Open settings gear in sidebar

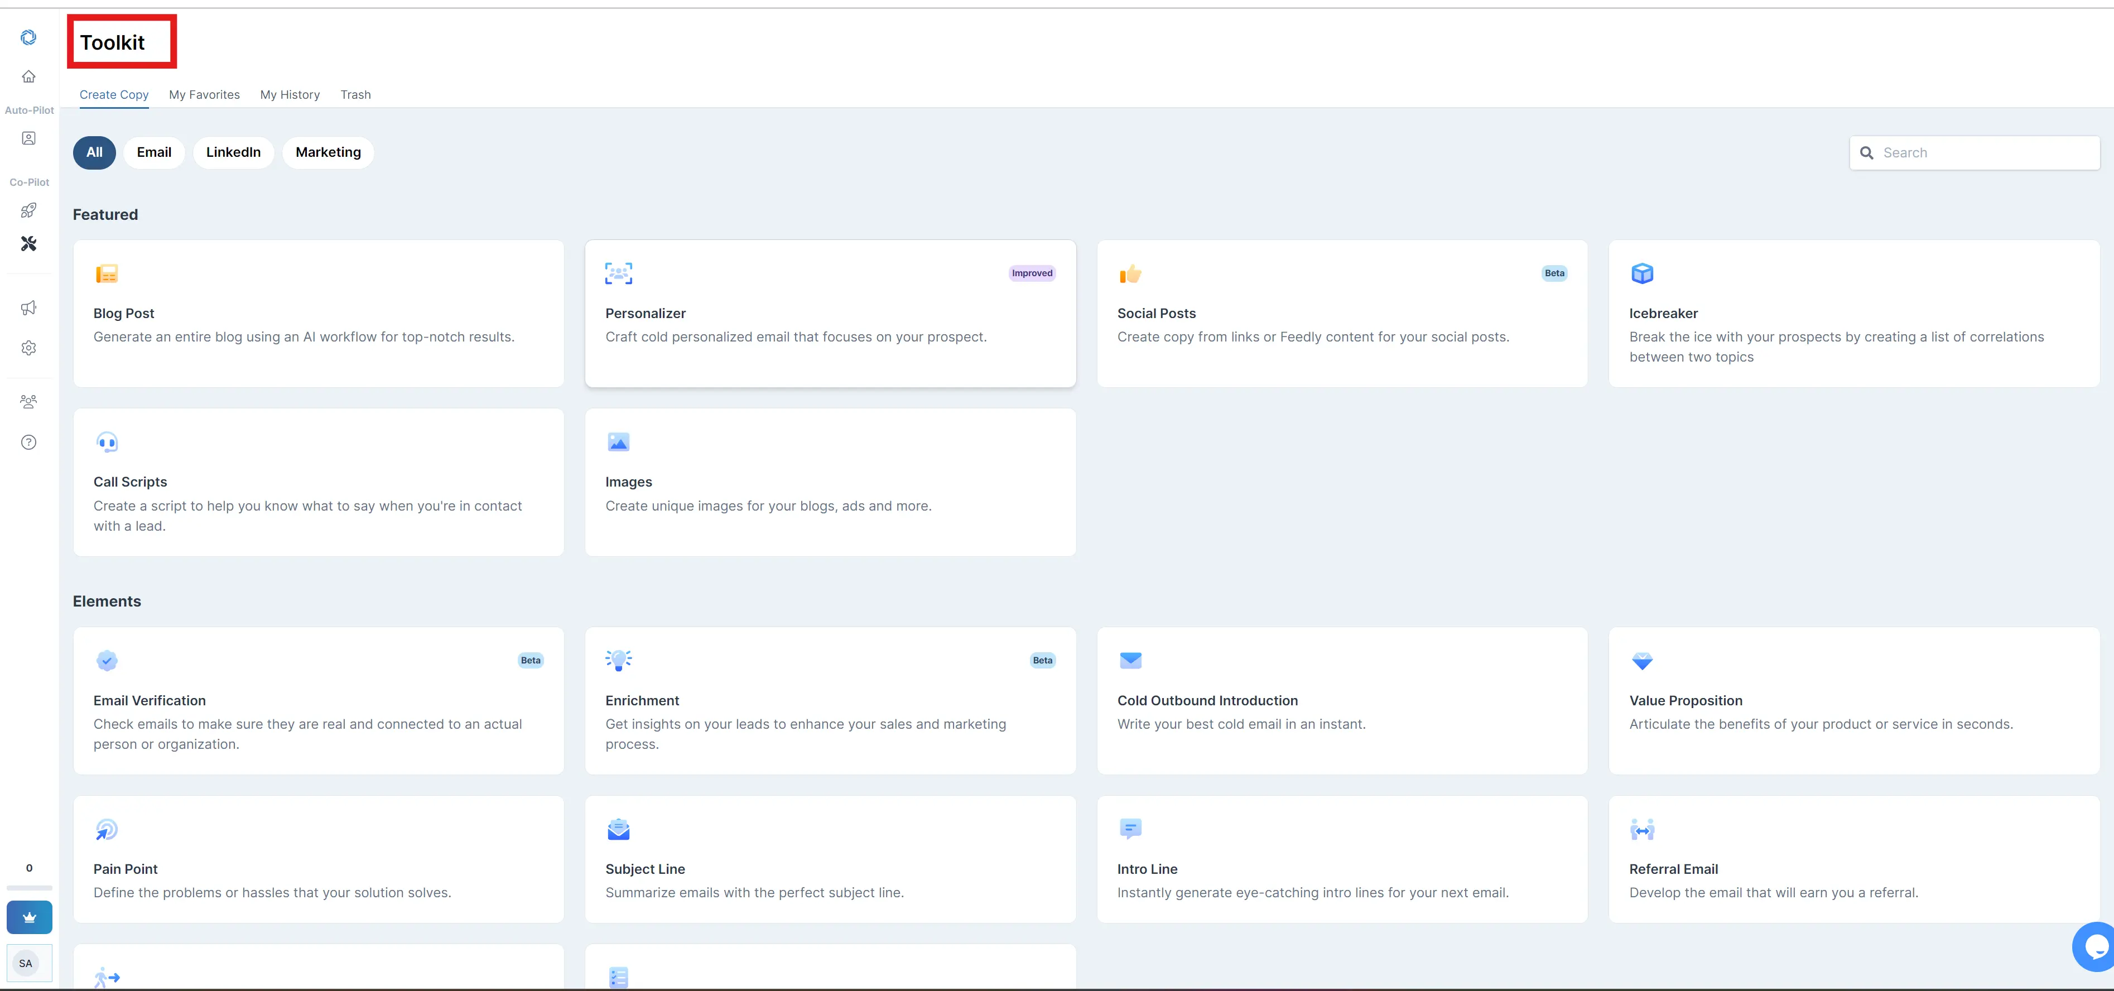(x=28, y=348)
